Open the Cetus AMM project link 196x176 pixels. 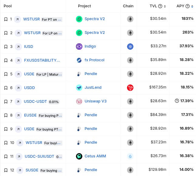click(95, 156)
